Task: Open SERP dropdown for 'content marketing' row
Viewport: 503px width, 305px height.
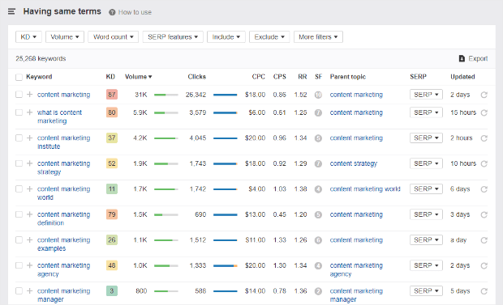Action: click(x=426, y=95)
